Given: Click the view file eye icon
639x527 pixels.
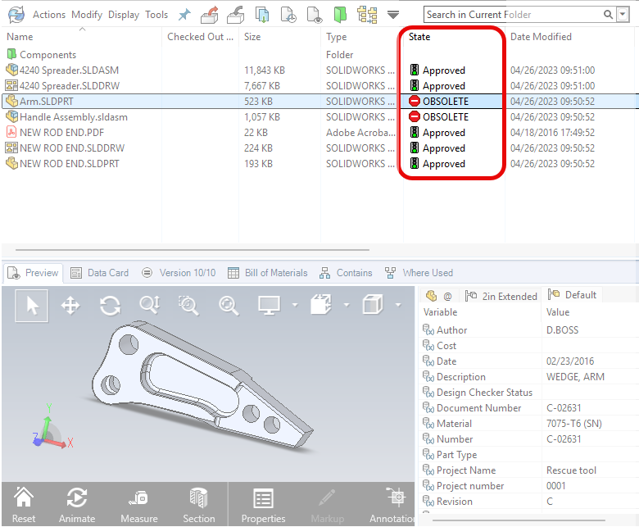Looking at the screenshot, I should 315,15.
